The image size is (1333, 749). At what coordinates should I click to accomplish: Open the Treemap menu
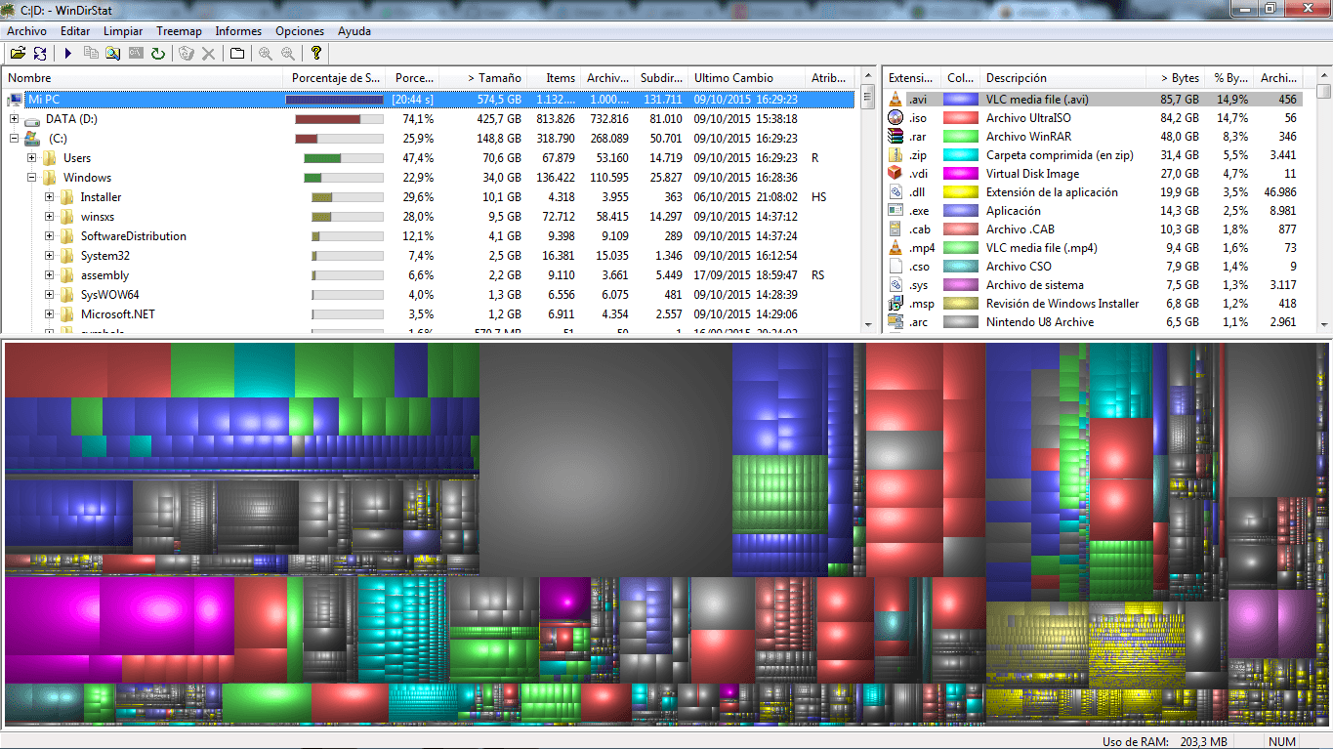(179, 31)
